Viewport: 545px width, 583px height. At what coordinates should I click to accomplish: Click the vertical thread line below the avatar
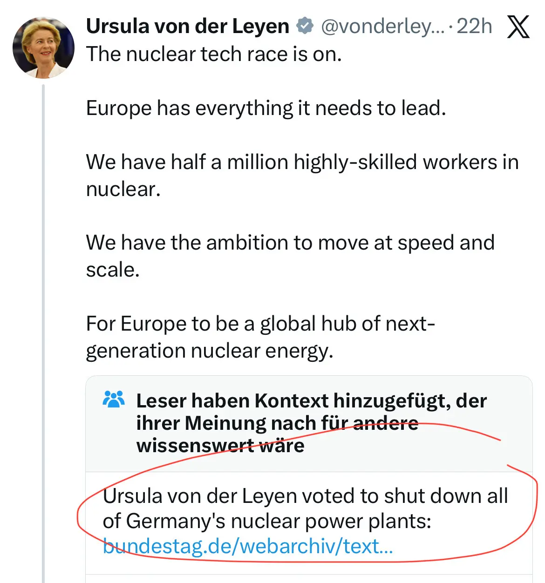43,326
